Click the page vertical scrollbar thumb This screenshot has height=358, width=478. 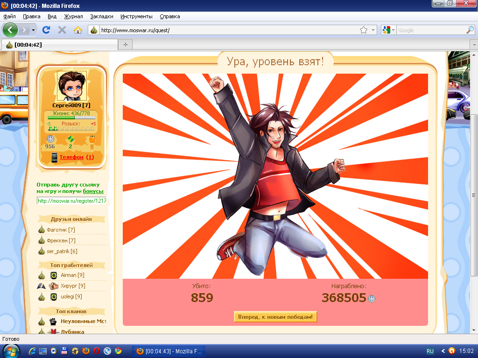coord(474,195)
